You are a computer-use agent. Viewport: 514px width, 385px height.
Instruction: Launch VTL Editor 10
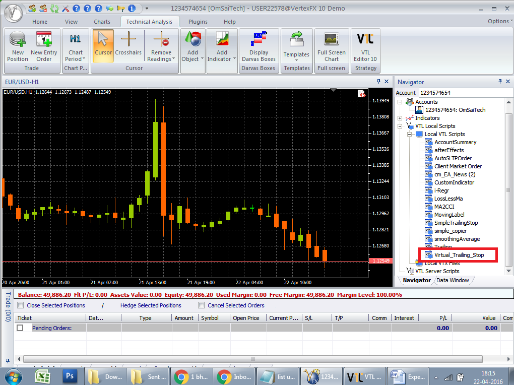coord(365,45)
